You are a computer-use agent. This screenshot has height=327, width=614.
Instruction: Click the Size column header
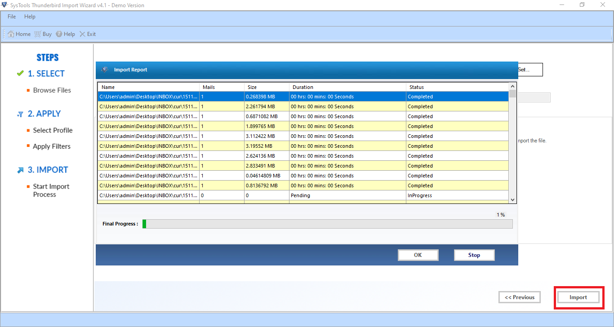point(267,87)
